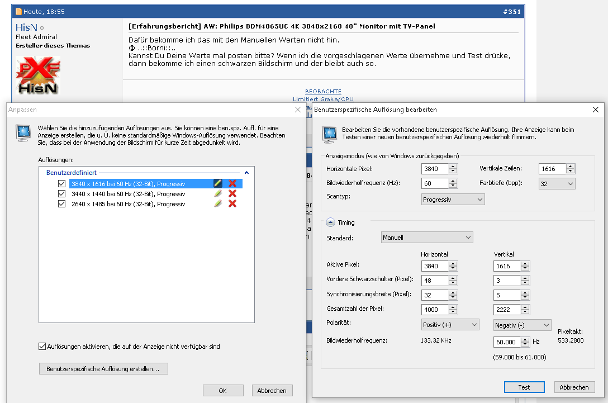Delete the 3440 x 1440 resolution entry
Screen dimensions: 608x403
click(232, 193)
